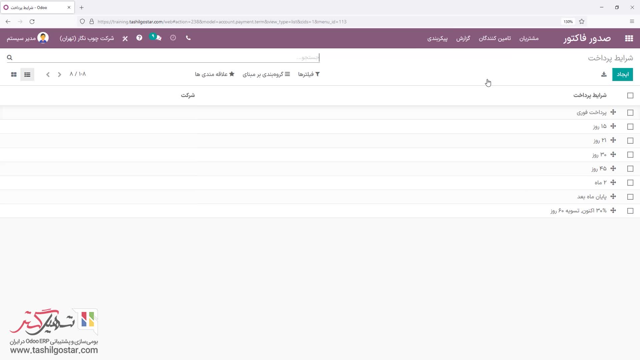This screenshot has width=640, height=360.
Task: Click the جستجو search input field
Action: (167, 58)
